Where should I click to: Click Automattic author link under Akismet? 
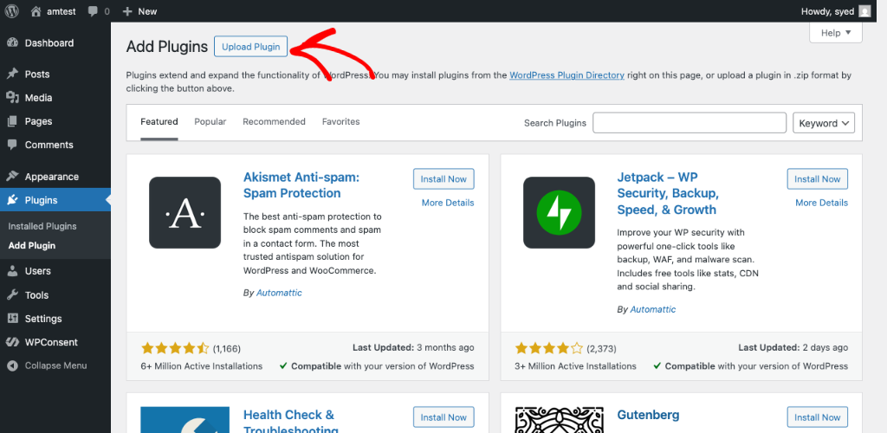[279, 293]
